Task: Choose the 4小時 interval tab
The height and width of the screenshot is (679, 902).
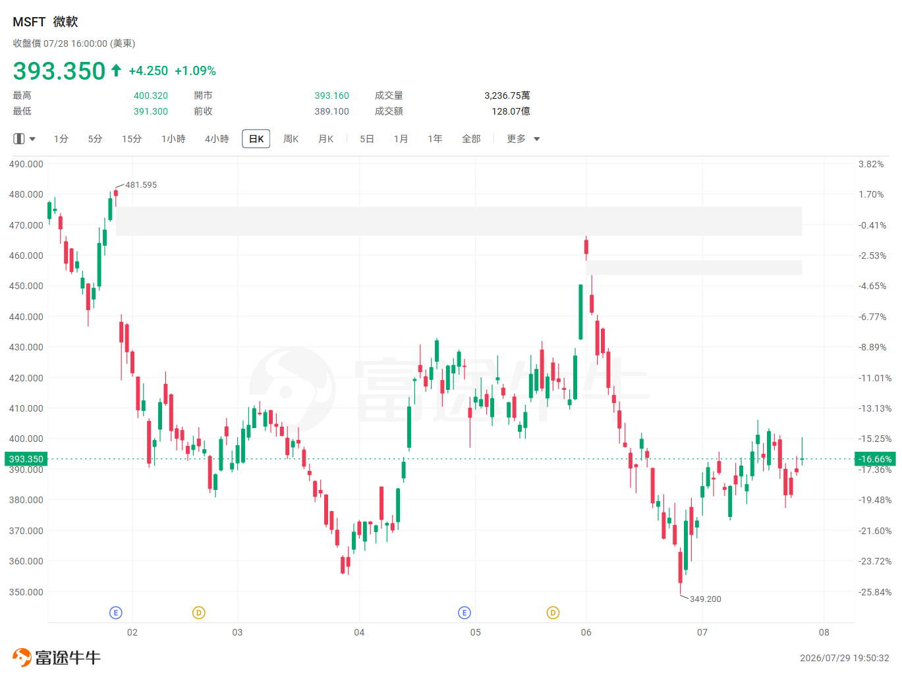Action: click(x=217, y=139)
